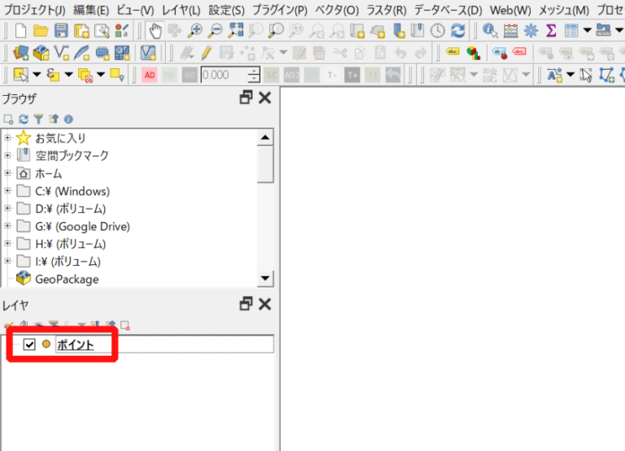Screen dimensions: 625x451
Task: Expand the お気に入り favorites tree node
Action: [x=7, y=138]
